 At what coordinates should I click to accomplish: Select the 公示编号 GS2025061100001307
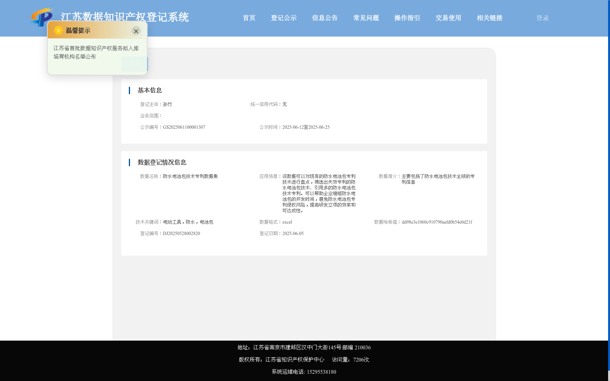tap(184, 127)
